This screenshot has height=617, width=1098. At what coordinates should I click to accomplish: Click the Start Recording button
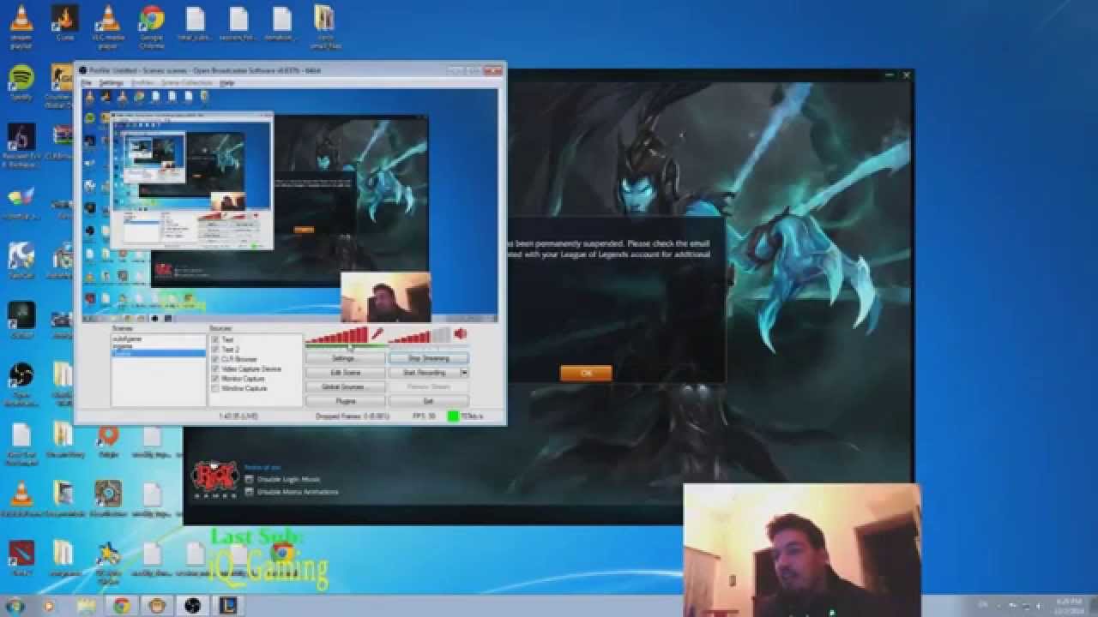coord(425,373)
